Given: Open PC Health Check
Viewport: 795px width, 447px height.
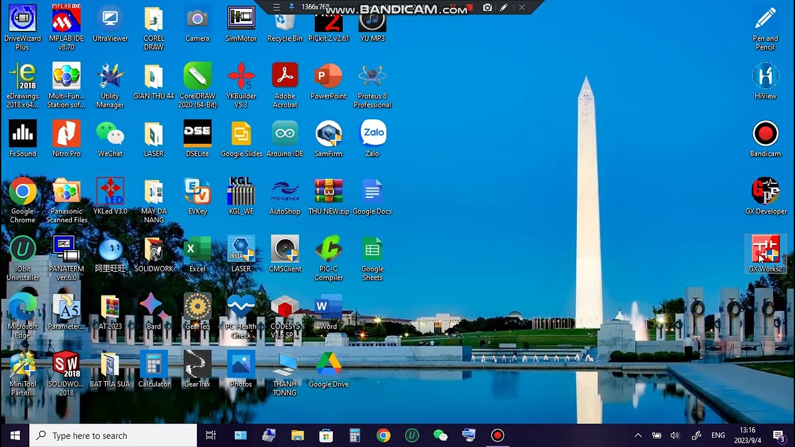Looking at the screenshot, I should click(241, 317).
